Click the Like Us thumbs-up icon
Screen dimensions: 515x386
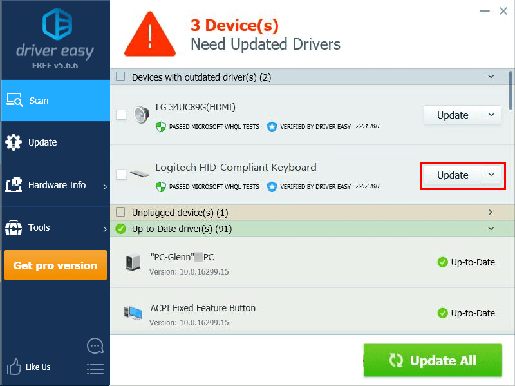click(14, 367)
